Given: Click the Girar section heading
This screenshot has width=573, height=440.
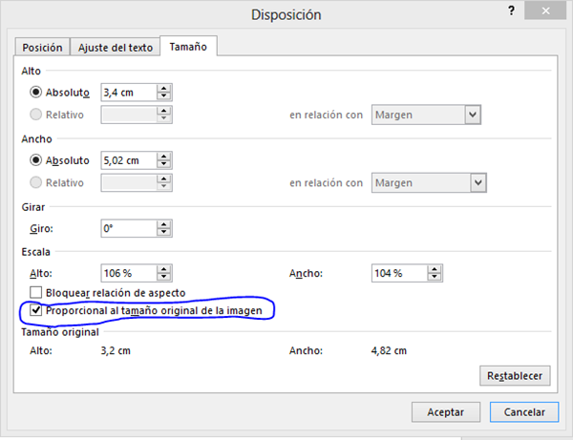Looking at the screenshot, I should tap(32, 207).
